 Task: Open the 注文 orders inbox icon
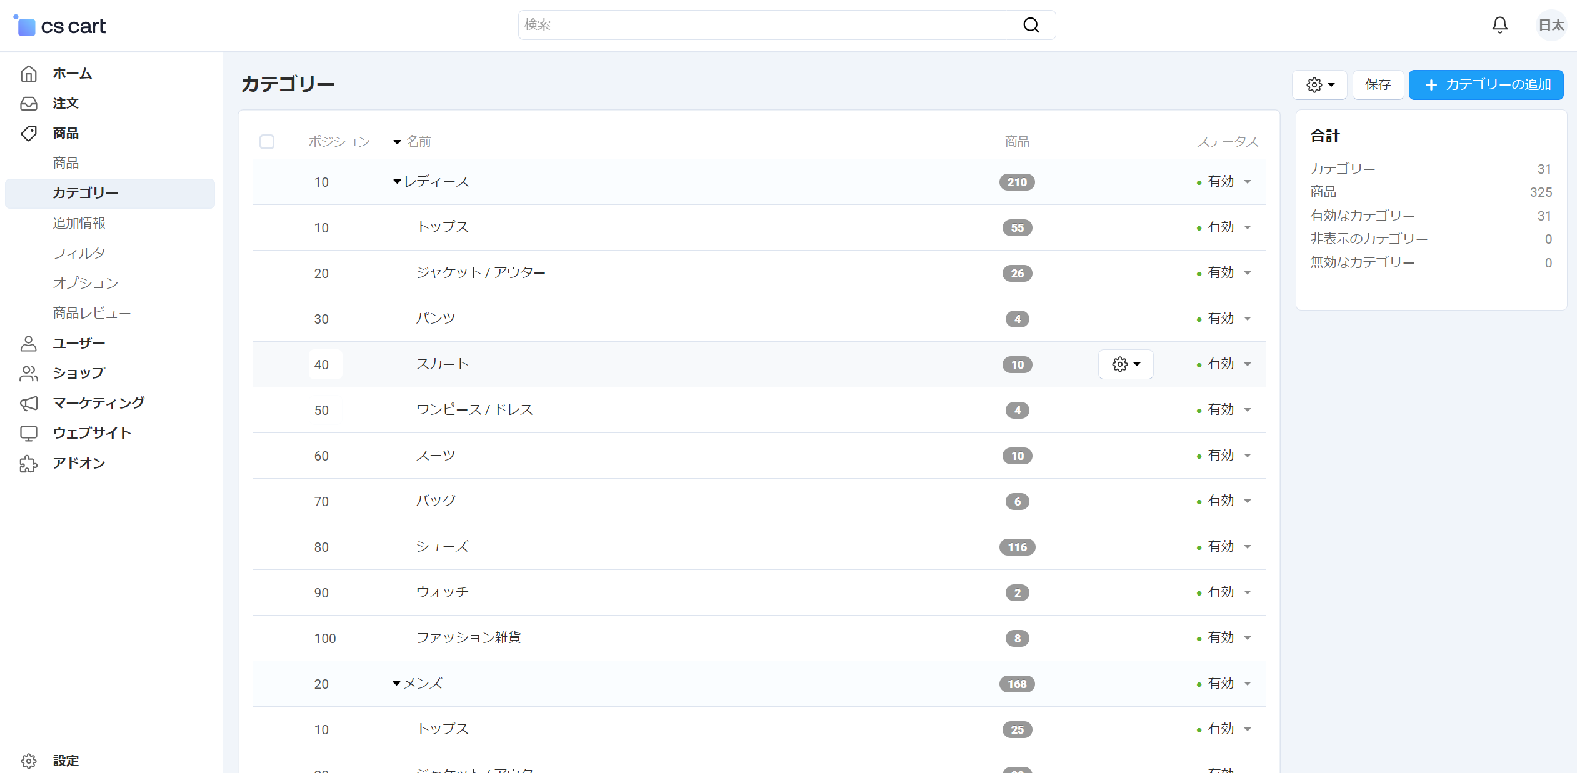(x=29, y=103)
